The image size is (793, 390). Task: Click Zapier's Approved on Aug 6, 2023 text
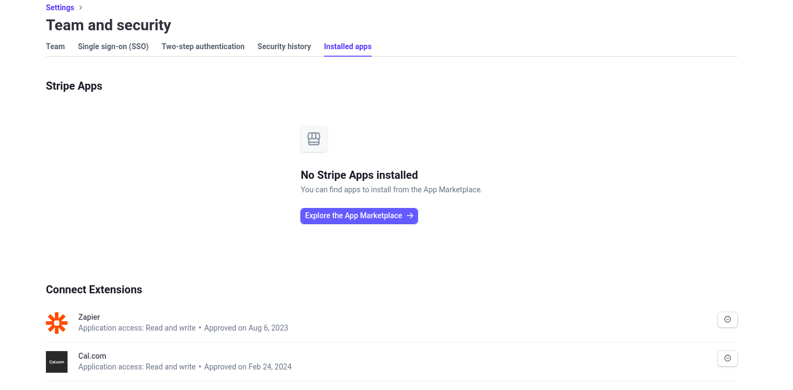pyautogui.click(x=246, y=328)
